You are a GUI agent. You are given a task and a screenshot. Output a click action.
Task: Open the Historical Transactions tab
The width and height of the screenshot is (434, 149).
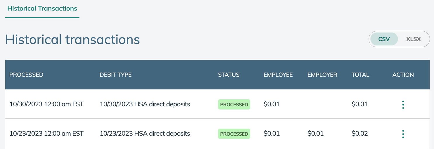[42, 8]
